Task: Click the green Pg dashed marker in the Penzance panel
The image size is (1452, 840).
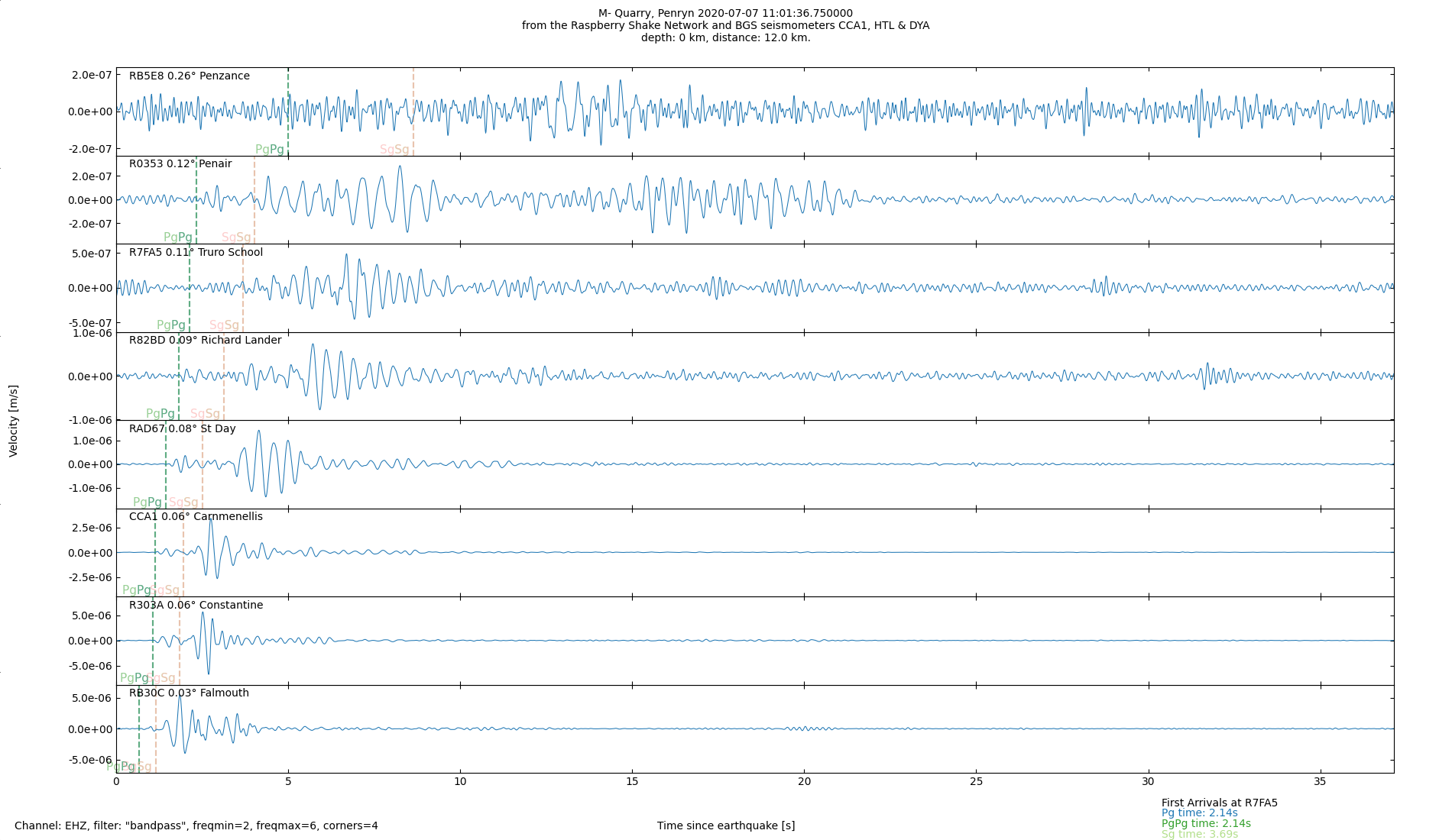Action: click(x=288, y=111)
